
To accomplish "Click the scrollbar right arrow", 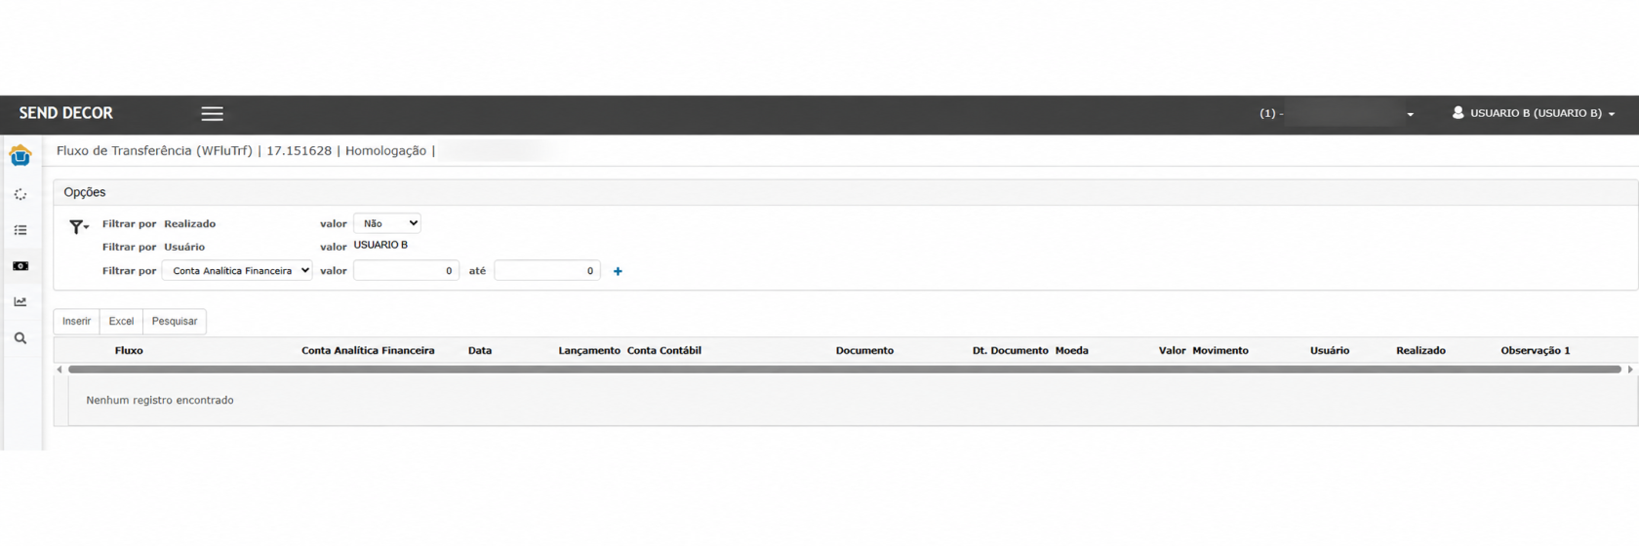I will (1630, 370).
